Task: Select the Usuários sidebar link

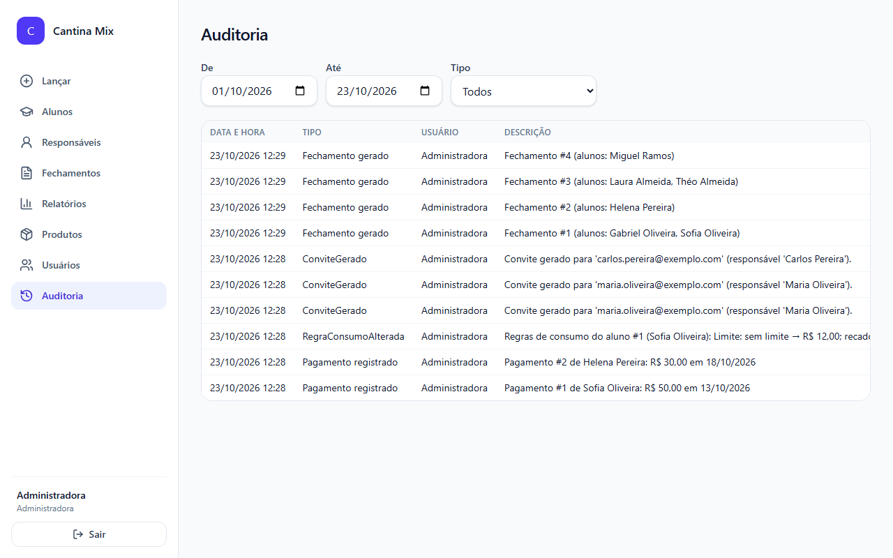Action: click(89, 265)
